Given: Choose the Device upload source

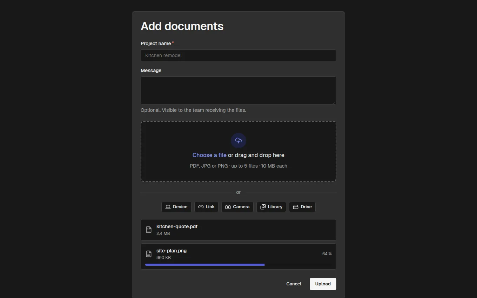Looking at the screenshot, I should click(176, 207).
